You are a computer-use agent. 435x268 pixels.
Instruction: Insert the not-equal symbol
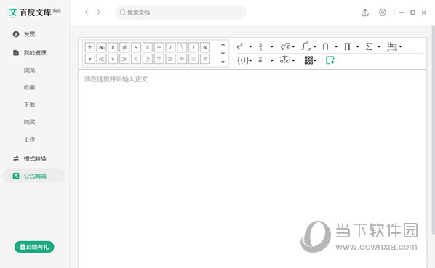coord(124,48)
